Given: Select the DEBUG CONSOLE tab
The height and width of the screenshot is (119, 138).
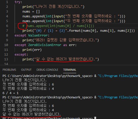Looking at the screenshot, I should [47, 70].
